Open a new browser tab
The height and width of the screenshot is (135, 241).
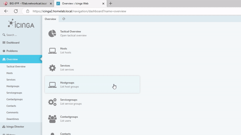point(111,3)
